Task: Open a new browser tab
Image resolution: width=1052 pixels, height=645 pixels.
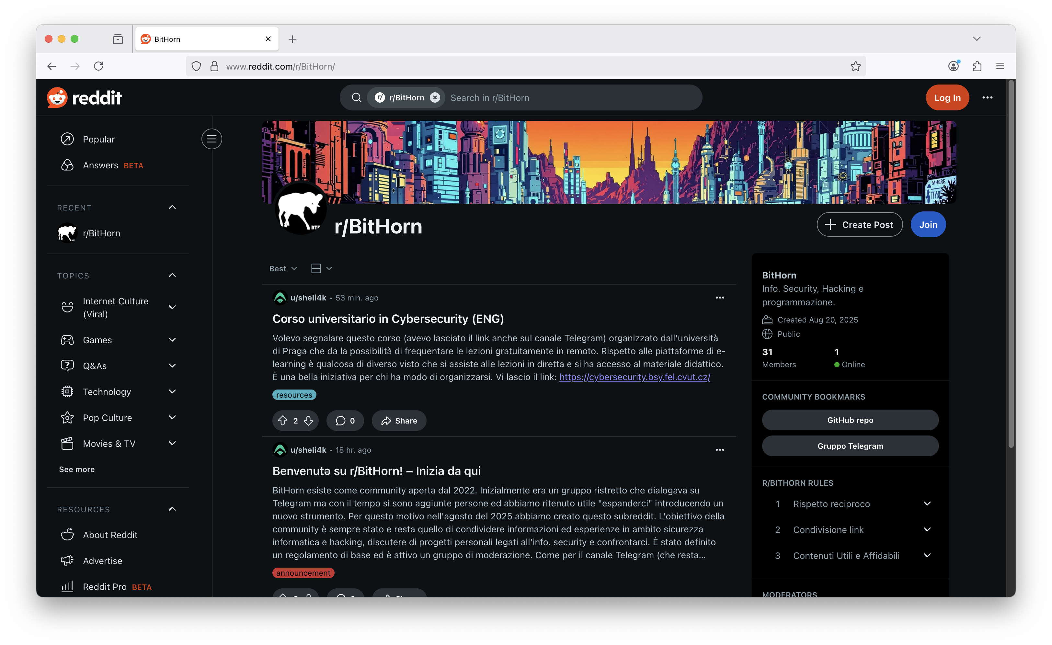Action: tap(292, 39)
